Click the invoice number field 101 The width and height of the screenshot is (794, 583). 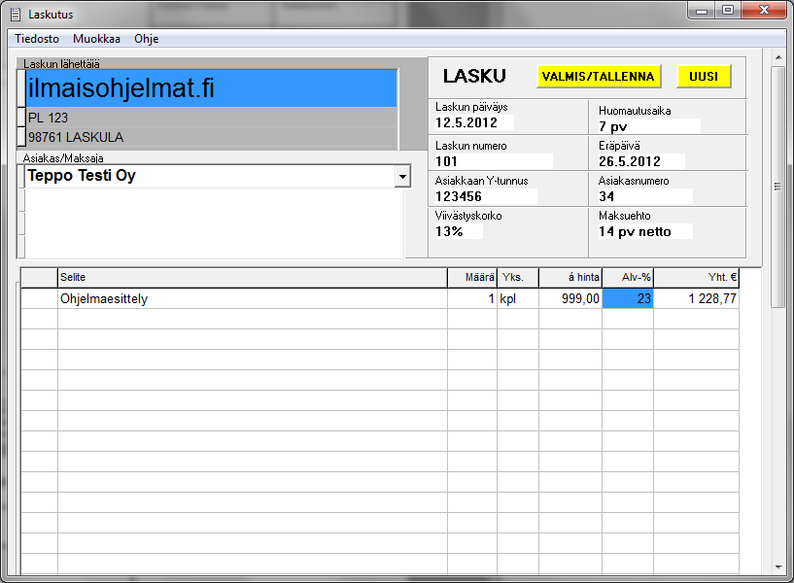pyautogui.click(x=493, y=161)
